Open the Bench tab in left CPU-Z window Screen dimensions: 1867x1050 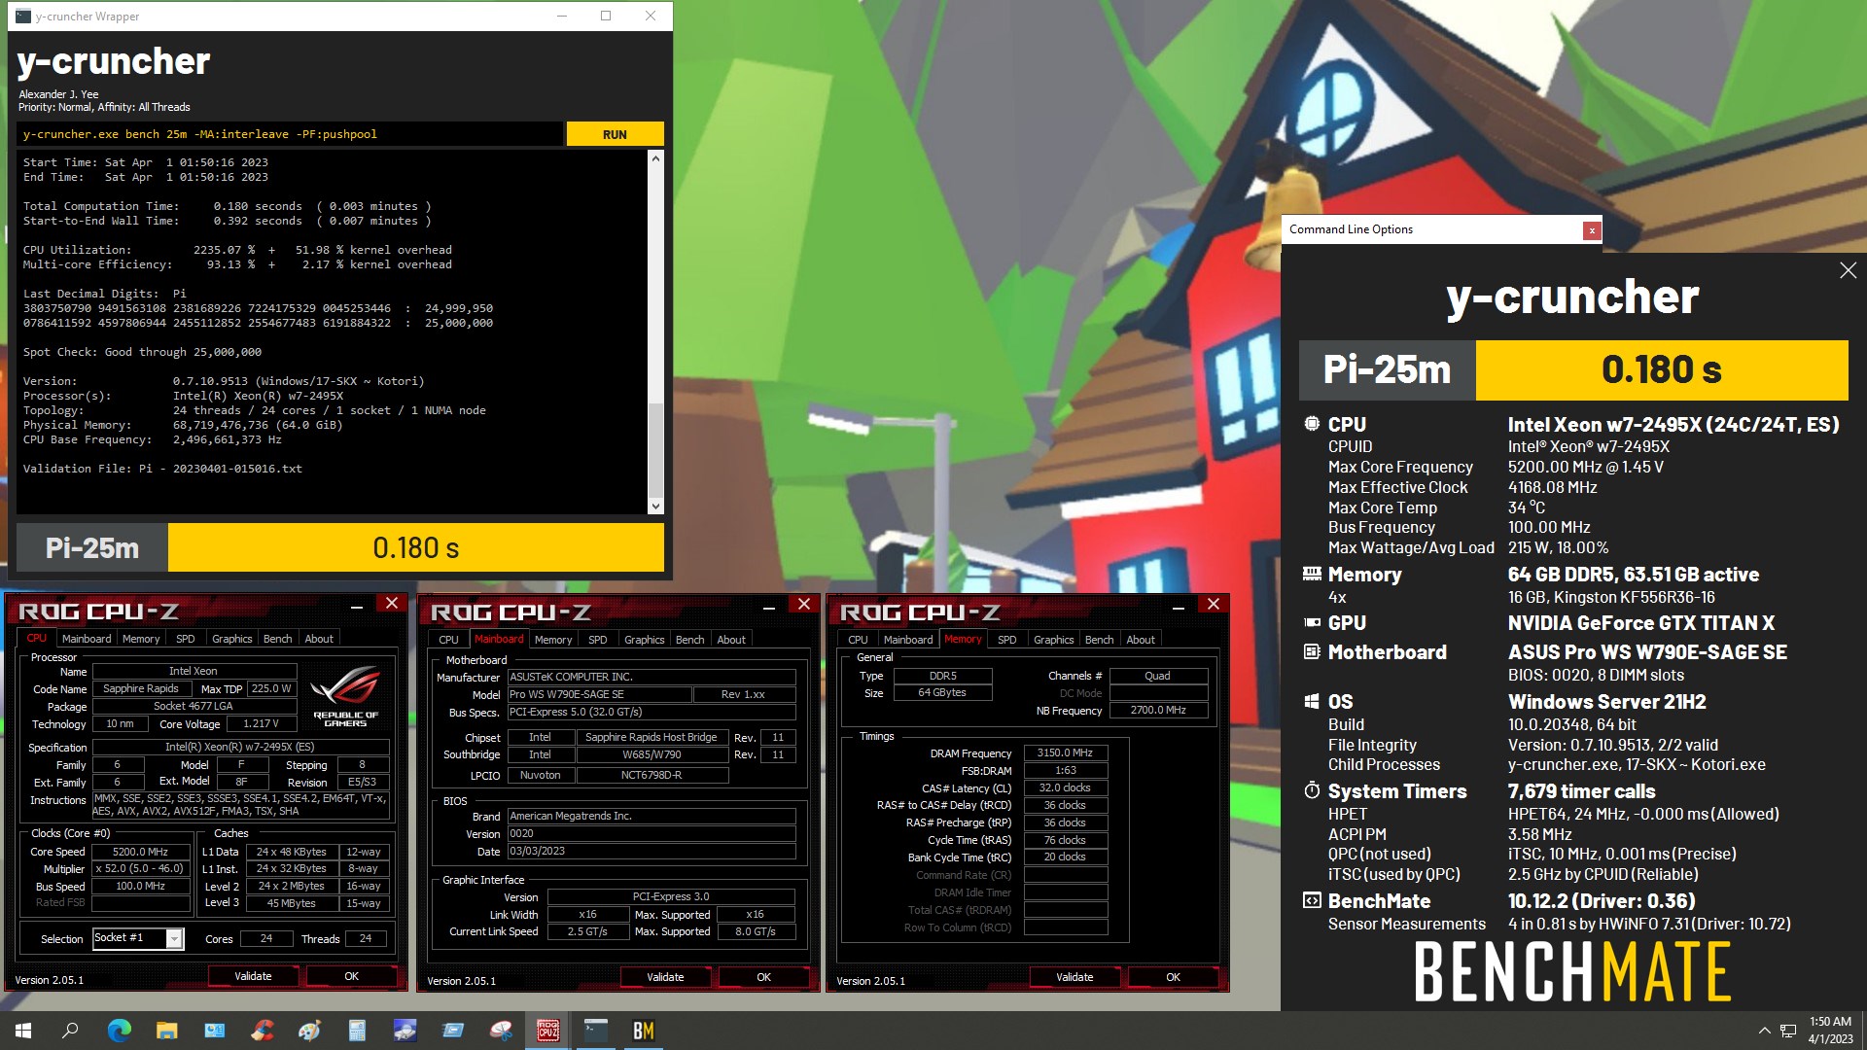[278, 639]
